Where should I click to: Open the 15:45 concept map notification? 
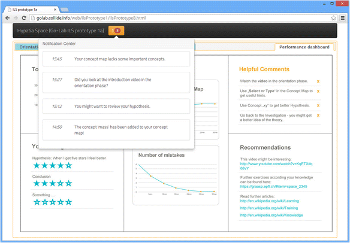(116, 59)
